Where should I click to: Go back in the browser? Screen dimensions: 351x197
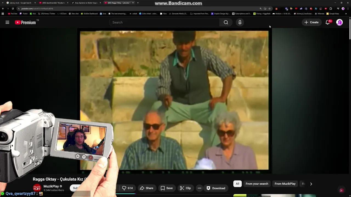(3, 8)
